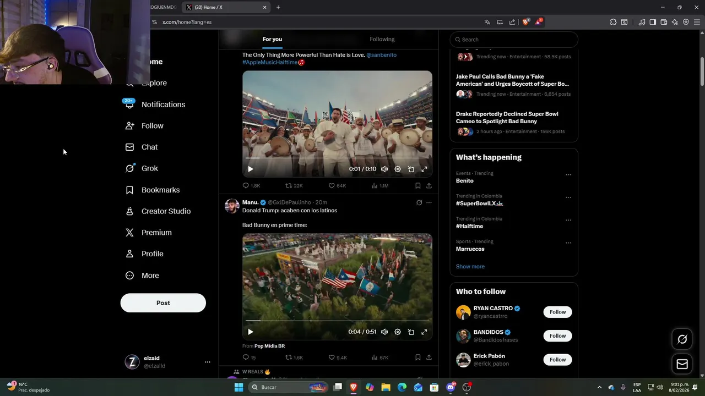Click the Windows Start button
Screen dimensions: 705x396
[238, 387]
